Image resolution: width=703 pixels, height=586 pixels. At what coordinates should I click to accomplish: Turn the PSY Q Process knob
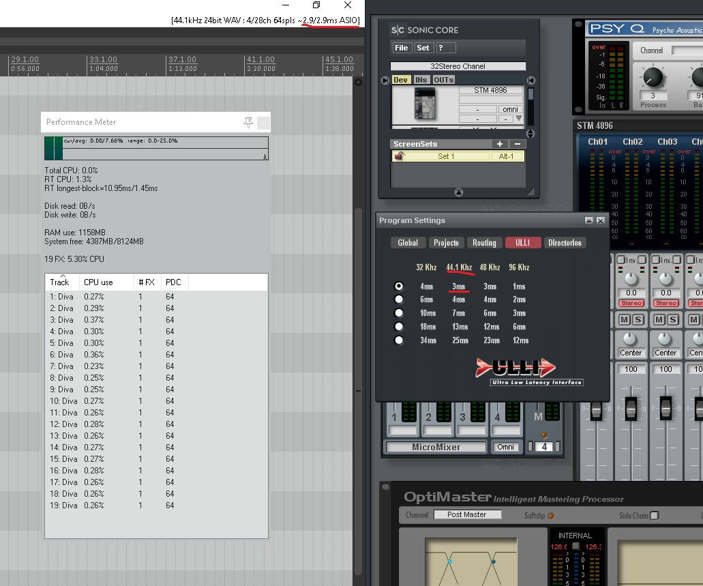click(x=653, y=77)
